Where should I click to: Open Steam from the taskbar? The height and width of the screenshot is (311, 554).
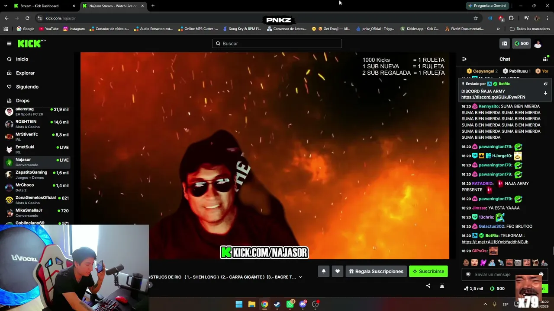tap(277, 304)
